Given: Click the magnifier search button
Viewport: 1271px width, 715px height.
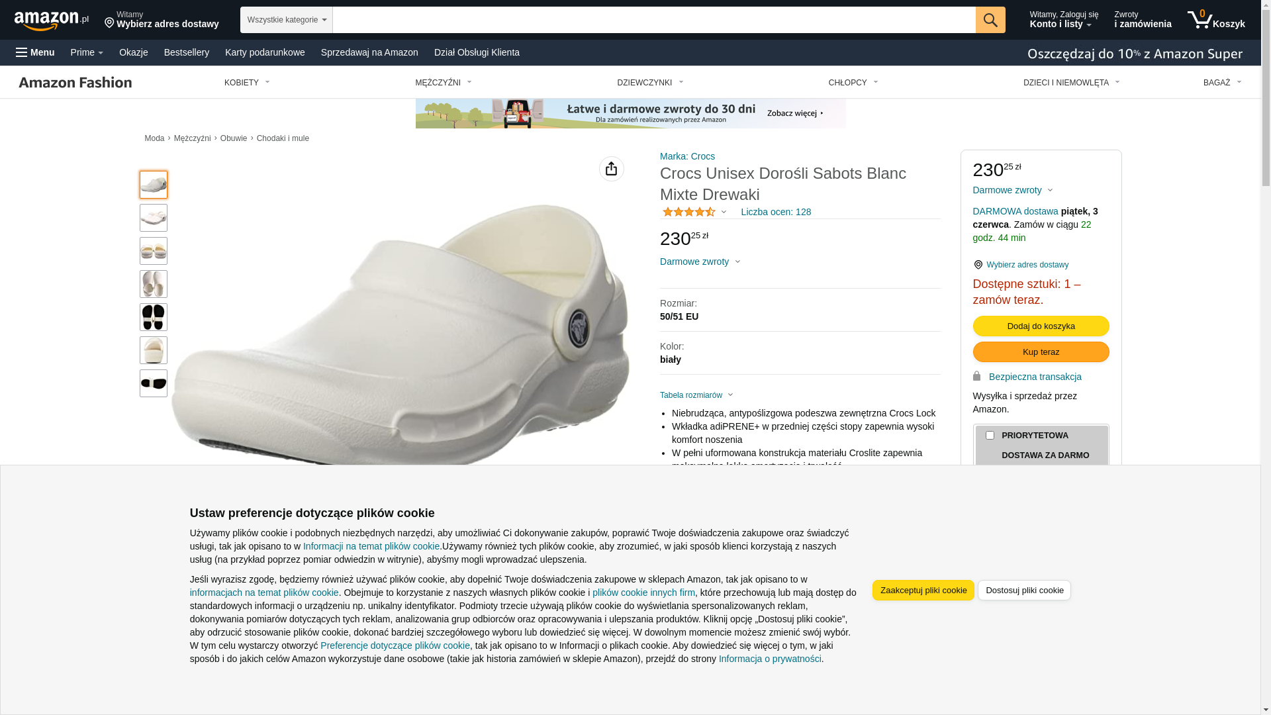Looking at the screenshot, I should pyautogui.click(x=990, y=20).
